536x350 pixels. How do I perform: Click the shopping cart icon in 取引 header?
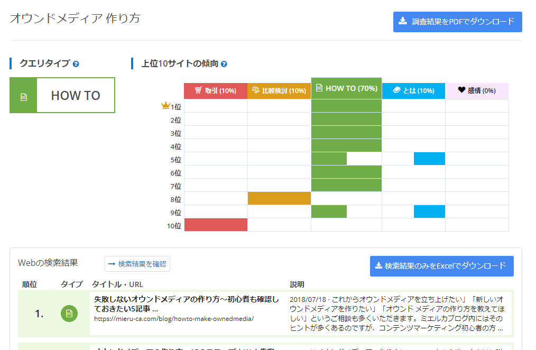click(x=198, y=90)
